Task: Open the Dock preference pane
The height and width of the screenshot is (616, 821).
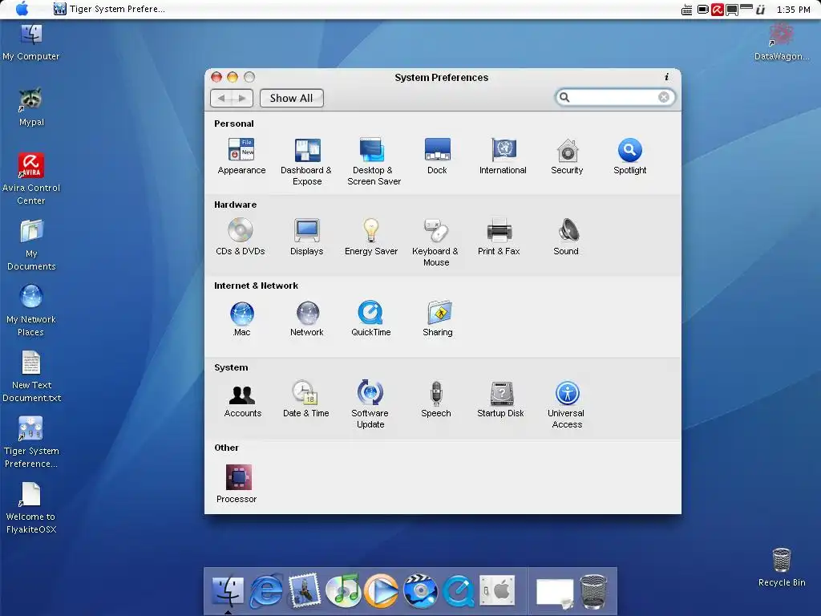Action: [x=437, y=156]
